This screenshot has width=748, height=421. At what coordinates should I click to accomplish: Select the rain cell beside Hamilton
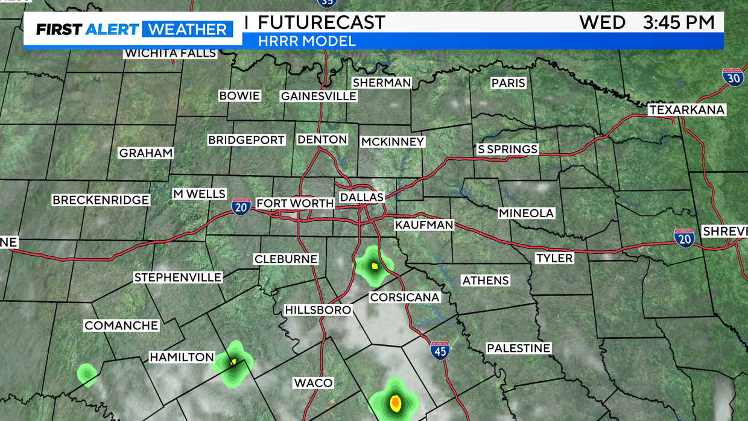click(x=233, y=362)
